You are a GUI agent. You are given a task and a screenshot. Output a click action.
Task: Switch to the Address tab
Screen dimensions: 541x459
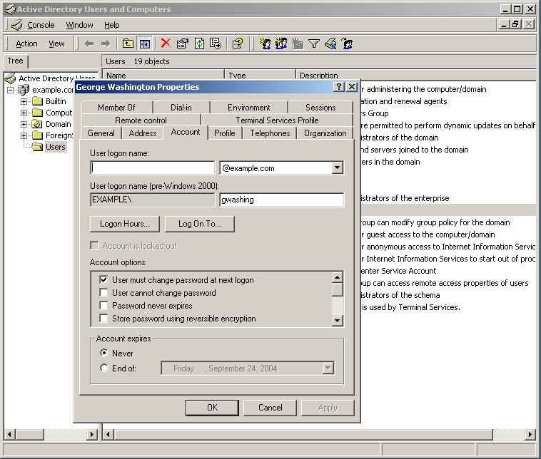point(143,133)
